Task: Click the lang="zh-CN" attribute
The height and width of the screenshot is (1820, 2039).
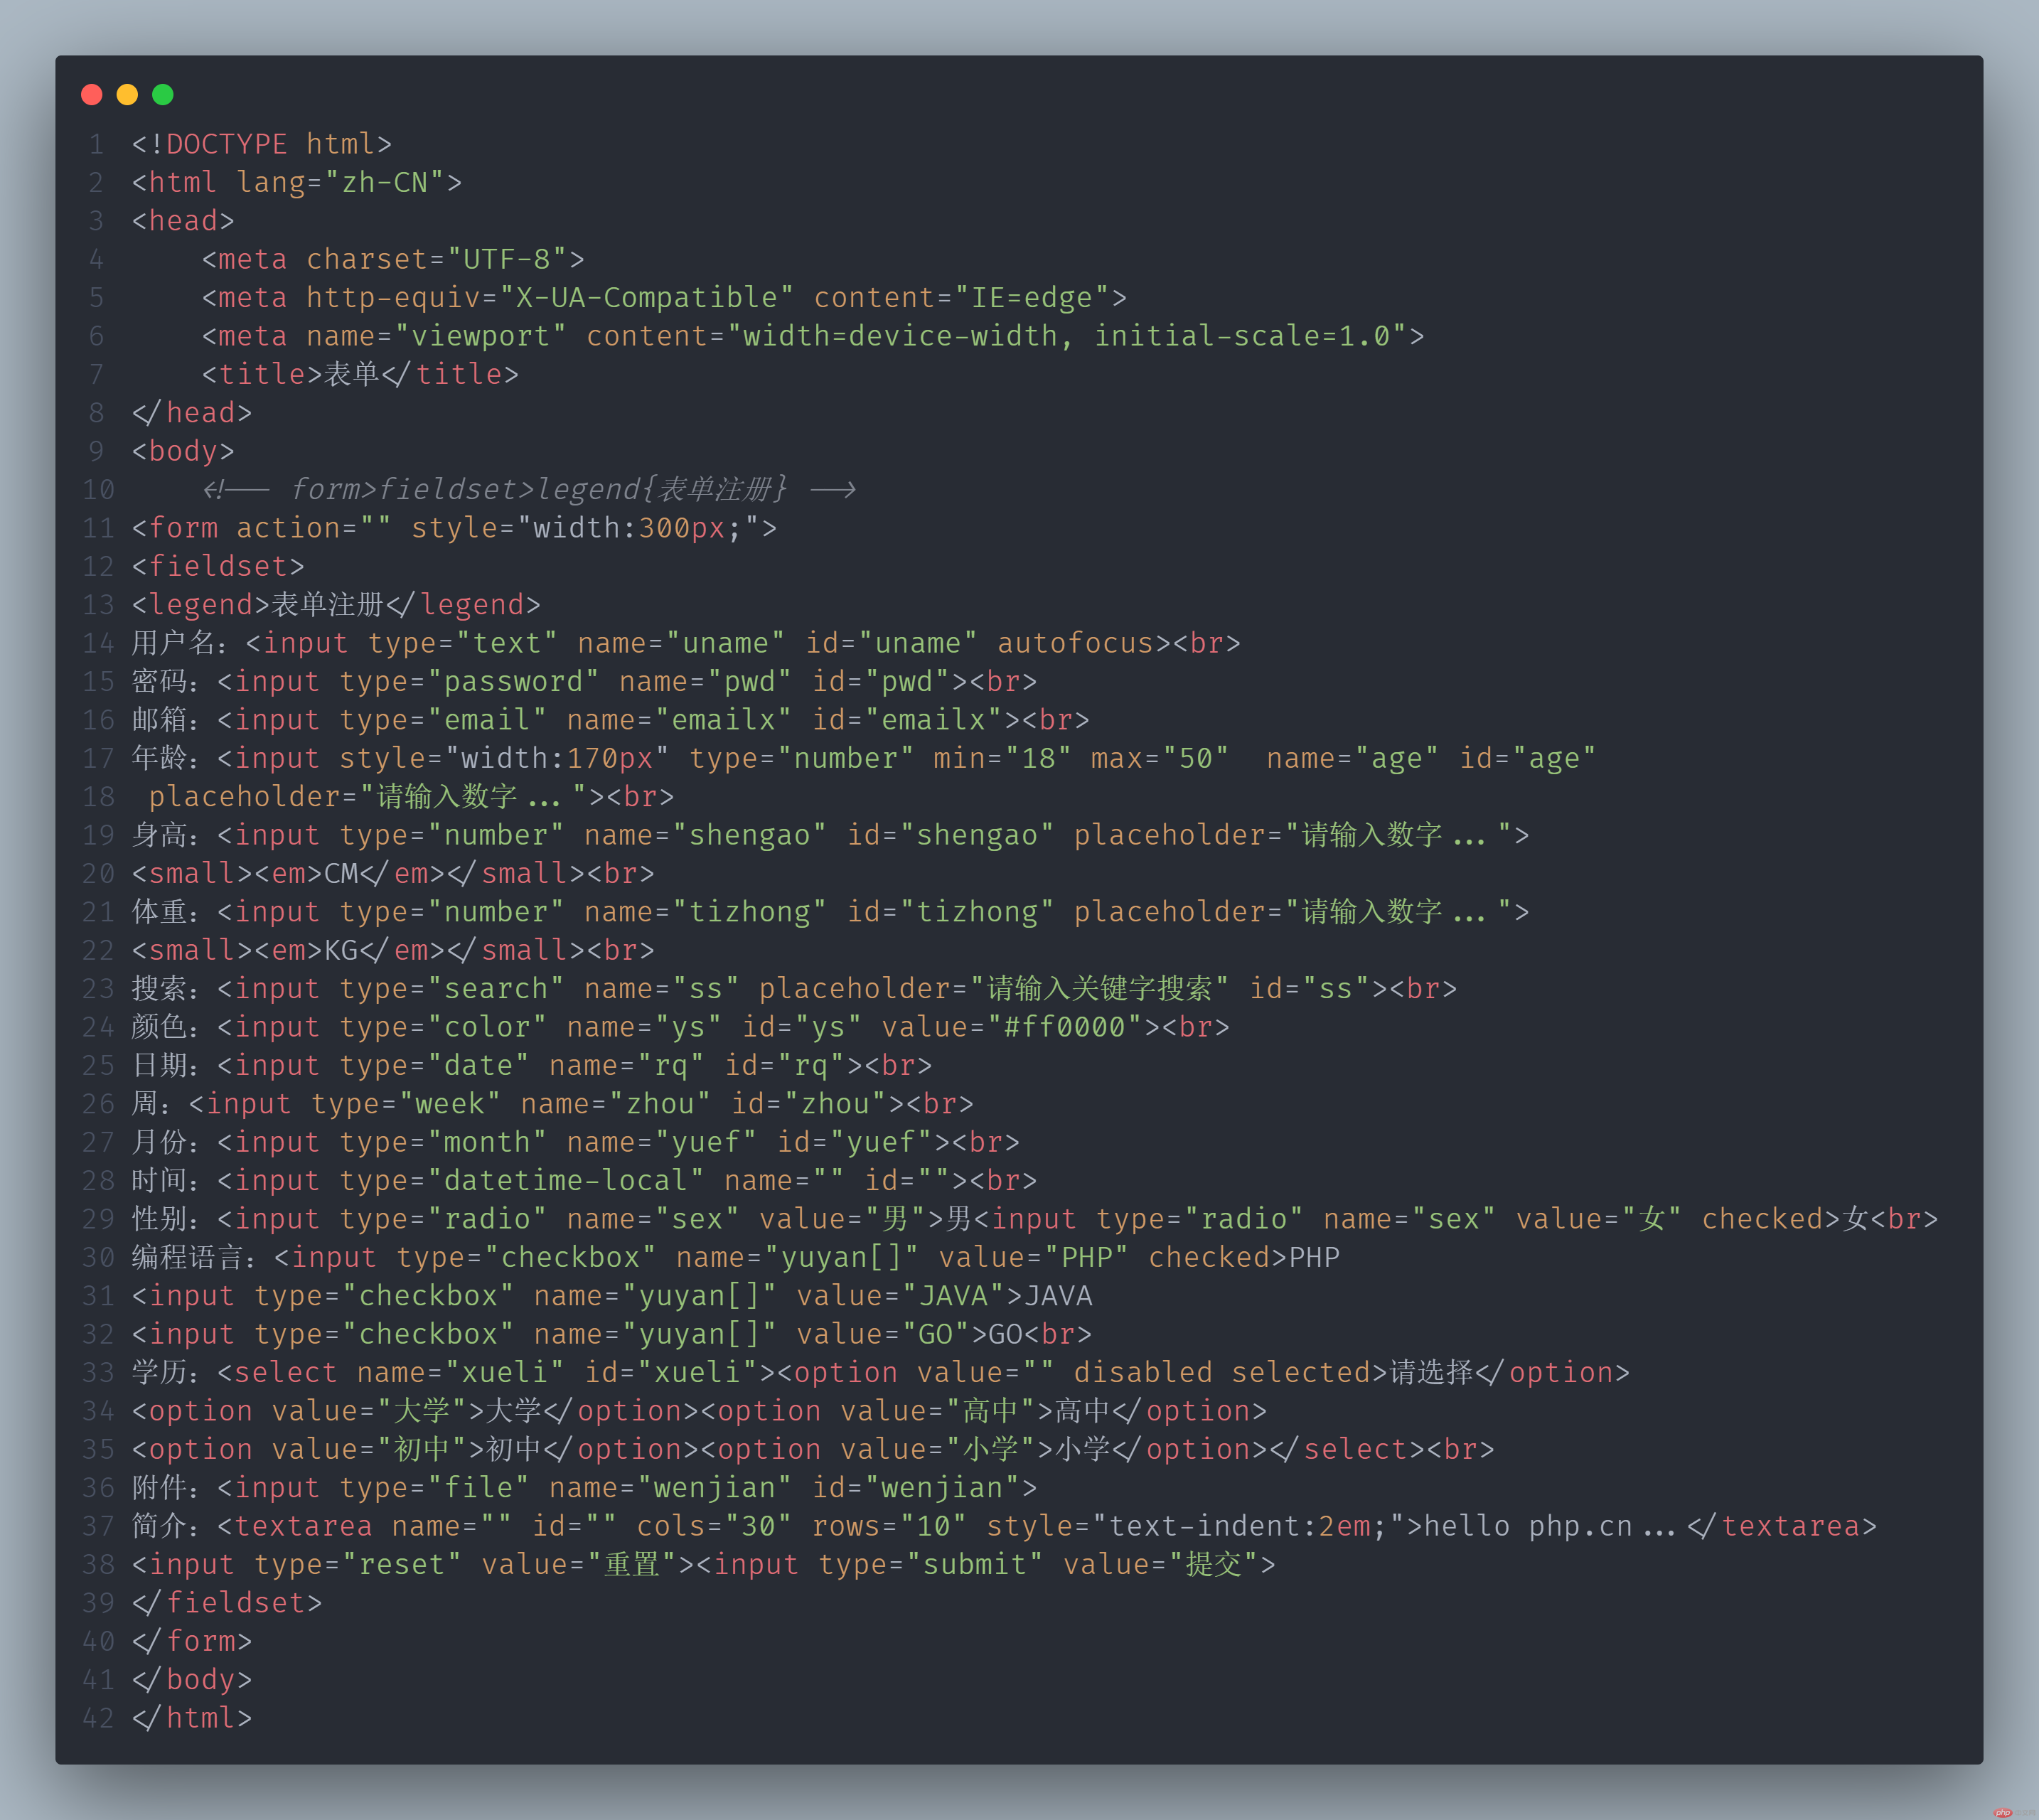Action: click(340, 182)
